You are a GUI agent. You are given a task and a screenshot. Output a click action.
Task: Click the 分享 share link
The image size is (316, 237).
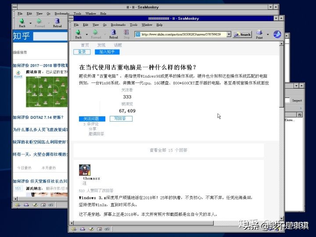point(93,129)
